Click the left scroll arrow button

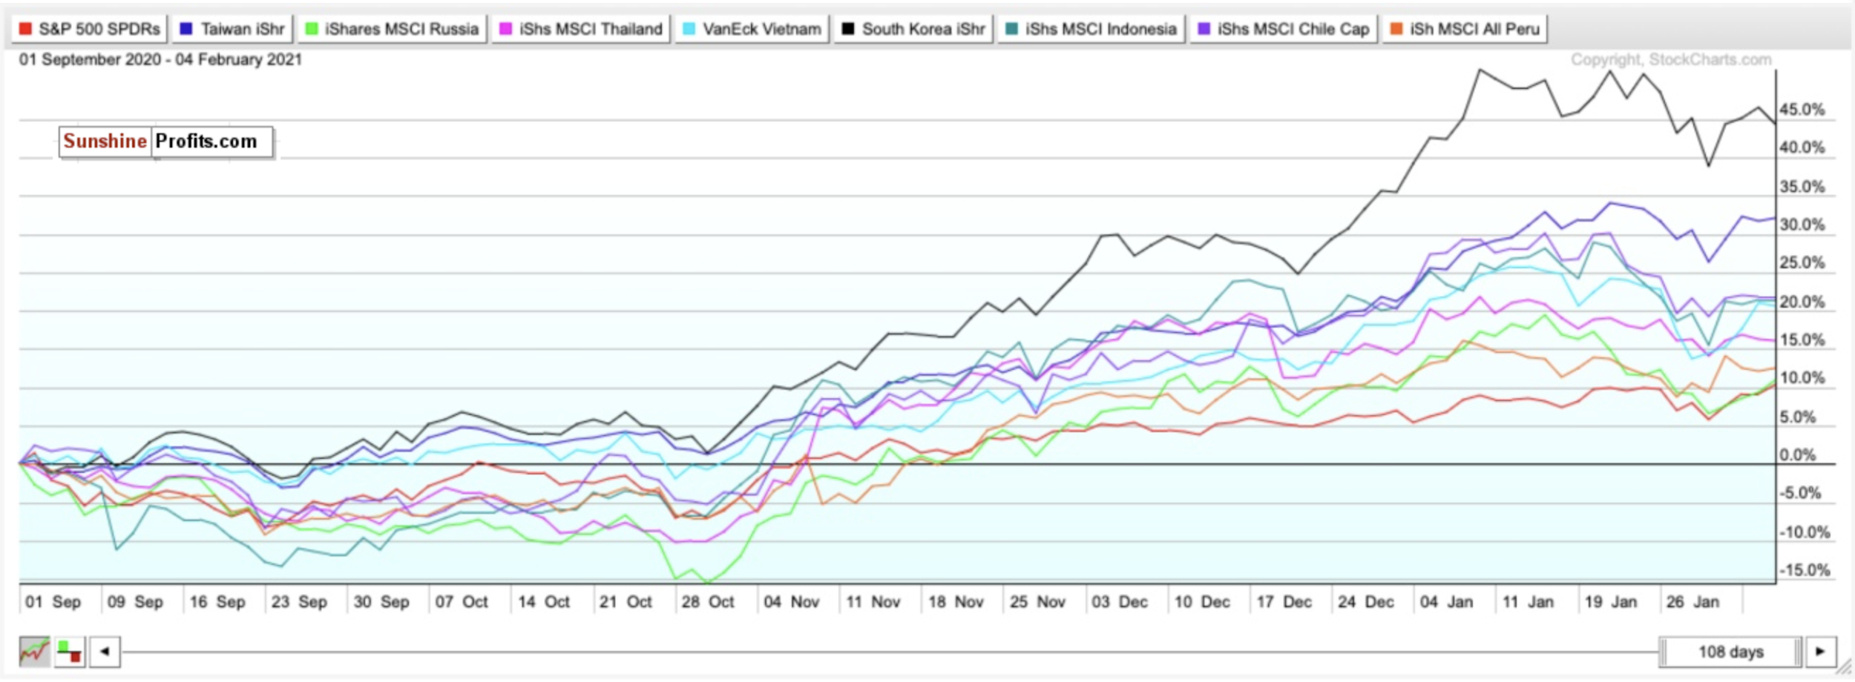pyautogui.click(x=105, y=652)
